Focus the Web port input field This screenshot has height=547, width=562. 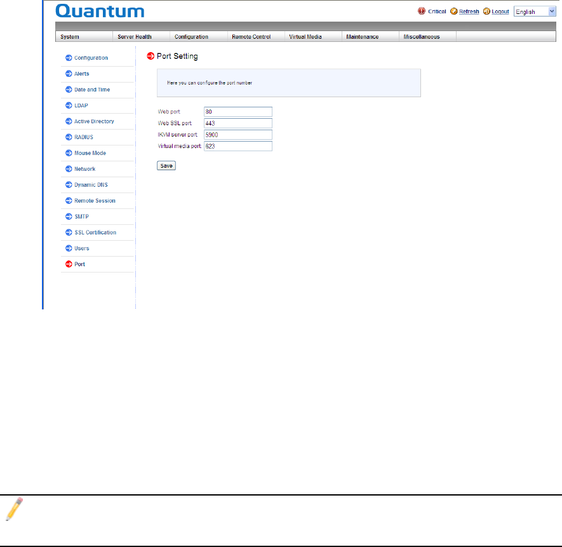click(x=238, y=112)
